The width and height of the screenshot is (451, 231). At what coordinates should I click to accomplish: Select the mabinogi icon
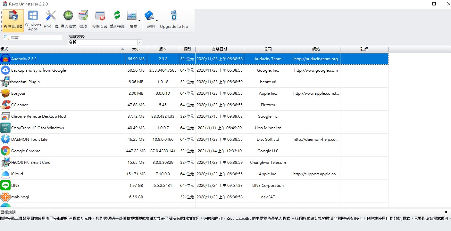click(5, 197)
